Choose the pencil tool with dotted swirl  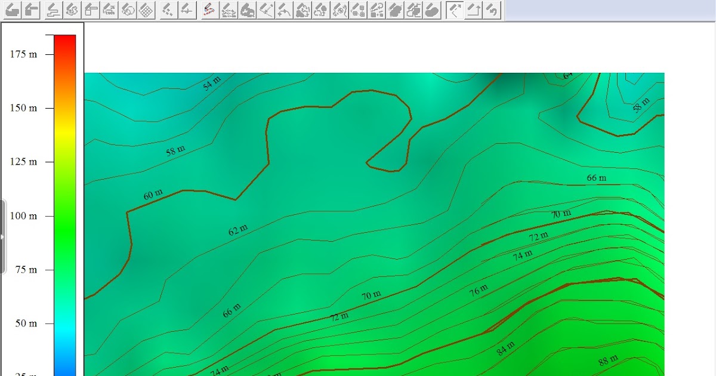point(72,10)
